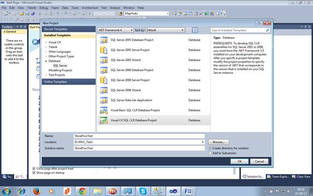Screen dimensions: 313x196
Task: Click the Find in Files icon beside MapHubs
Action: coord(120,14)
